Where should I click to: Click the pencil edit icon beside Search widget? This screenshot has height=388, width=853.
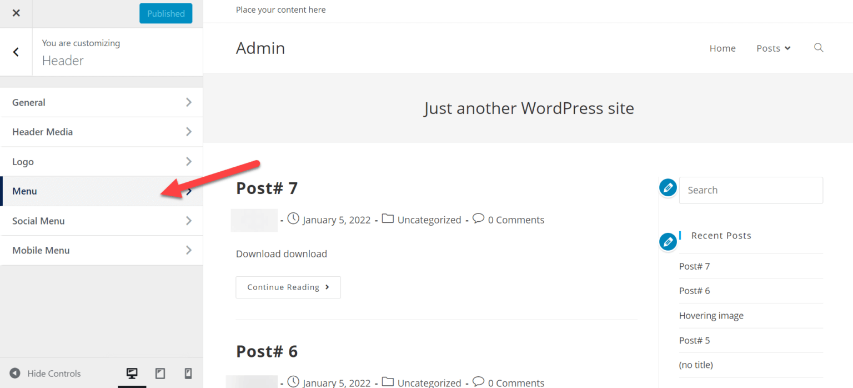pyautogui.click(x=668, y=187)
